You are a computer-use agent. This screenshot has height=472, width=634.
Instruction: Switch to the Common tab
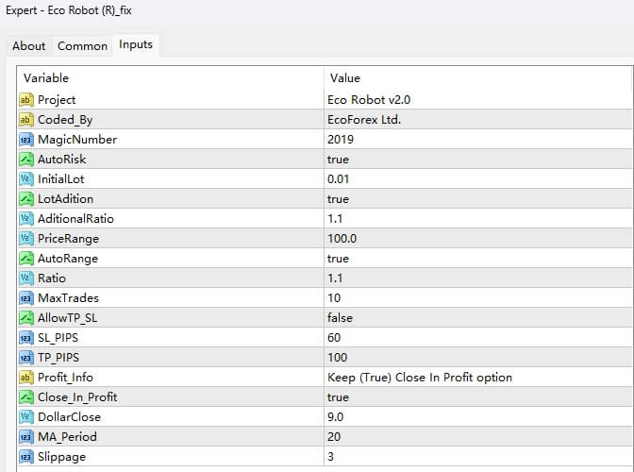click(82, 45)
